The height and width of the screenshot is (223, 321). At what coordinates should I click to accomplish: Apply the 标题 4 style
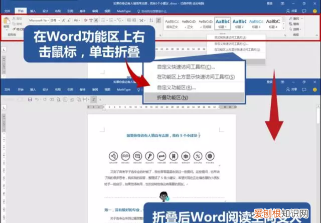273,23
